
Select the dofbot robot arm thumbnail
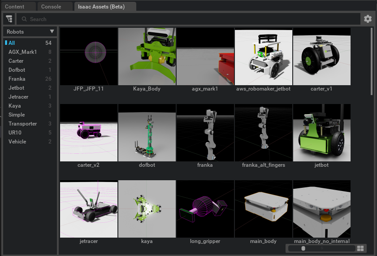[147, 133]
